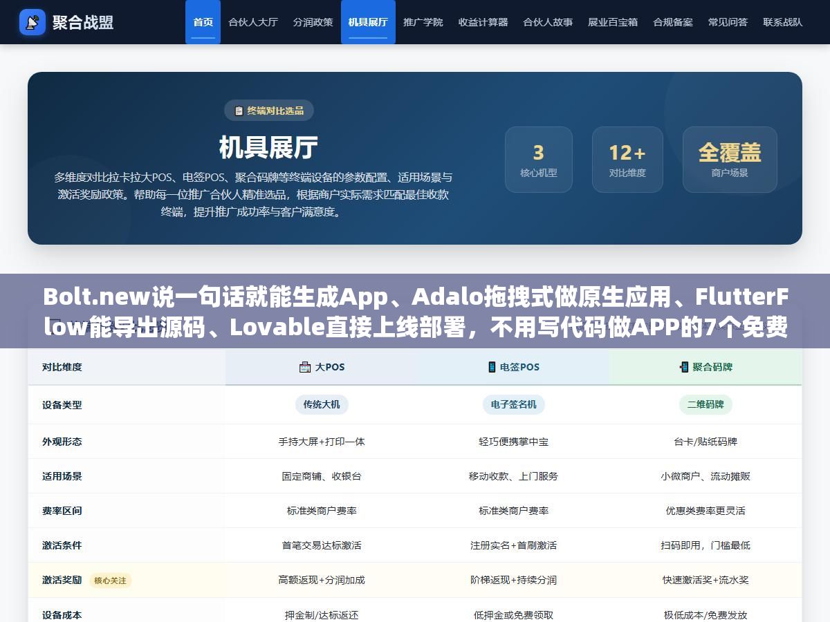The image size is (830, 622).
Task: Click the 聚合战盟 logo icon
Action: (x=33, y=22)
